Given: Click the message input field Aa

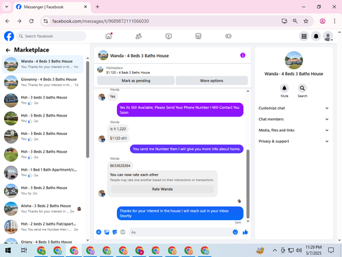Looking at the screenshot, I should 180,232.
